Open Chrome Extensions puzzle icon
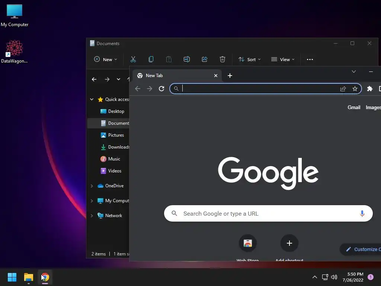Screen dimensions: 381x286 click(x=369, y=89)
